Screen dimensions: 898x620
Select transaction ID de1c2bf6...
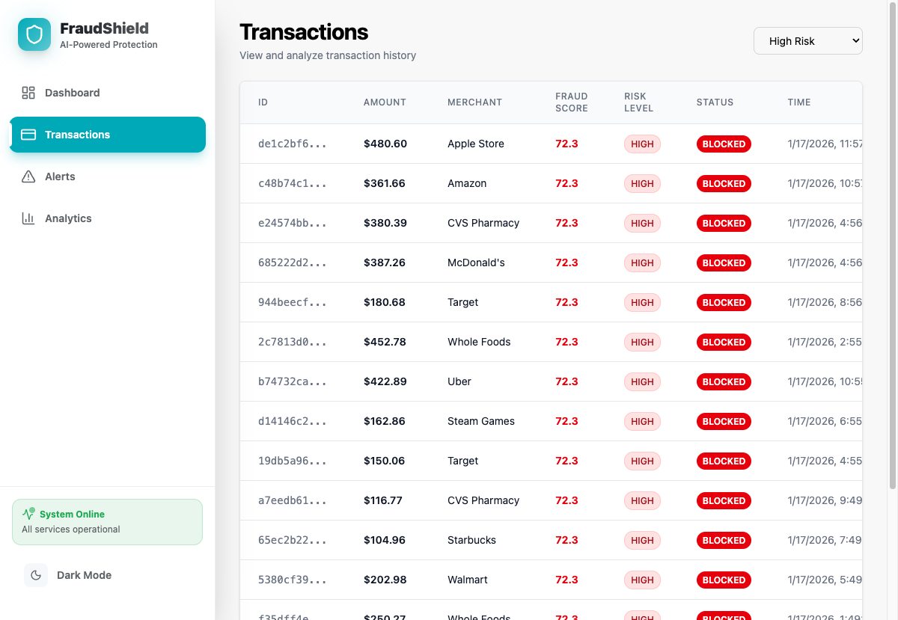click(x=293, y=144)
